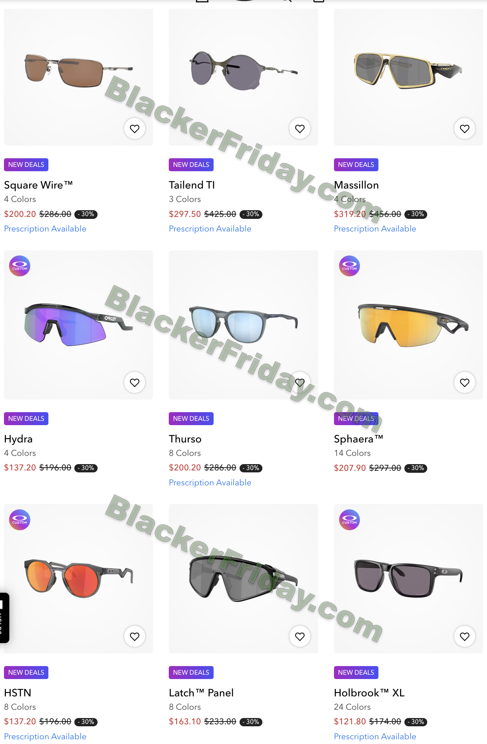
Task: Favorite the HSTN sunglasses using heart icon
Action: (x=135, y=636)
